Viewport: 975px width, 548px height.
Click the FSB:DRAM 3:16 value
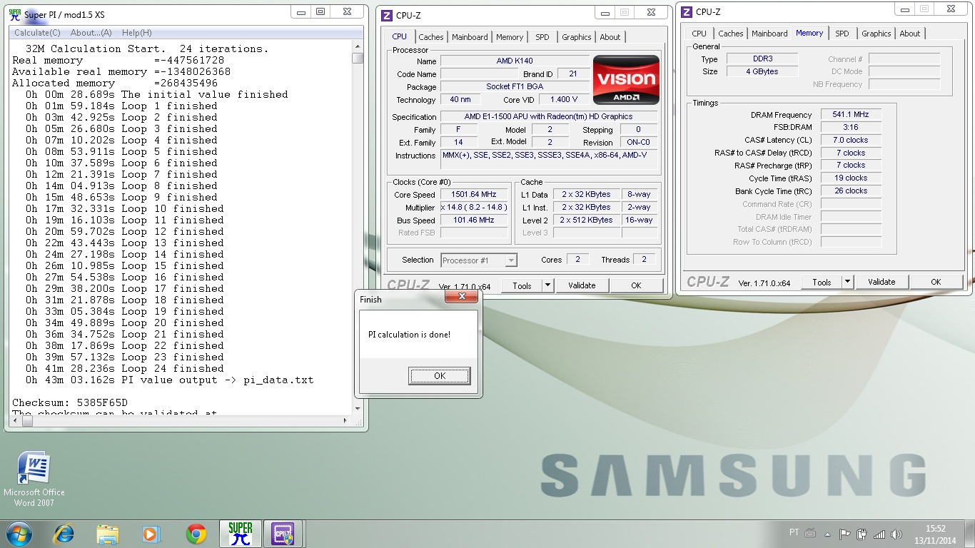point(851,127)
